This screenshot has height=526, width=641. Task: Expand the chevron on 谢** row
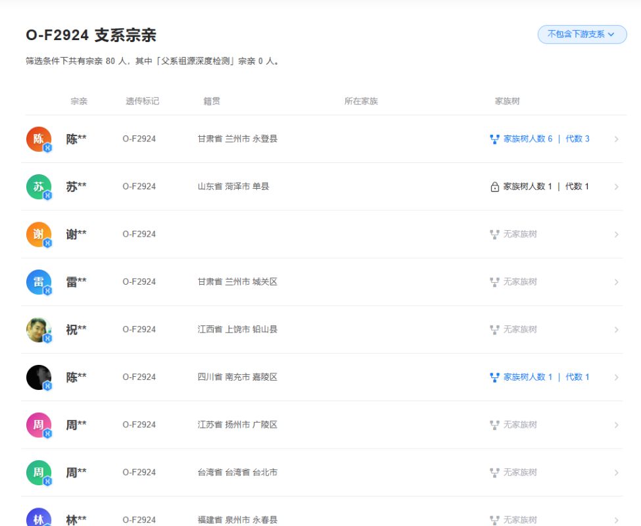[616, 235]
